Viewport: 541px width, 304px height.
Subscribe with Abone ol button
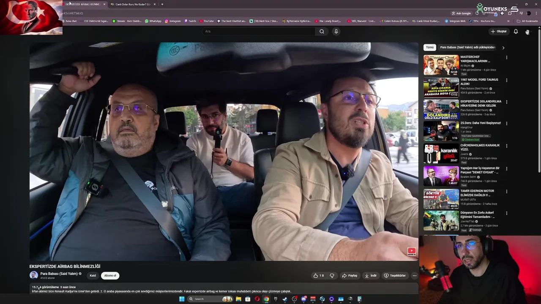(x=110, y=276)
